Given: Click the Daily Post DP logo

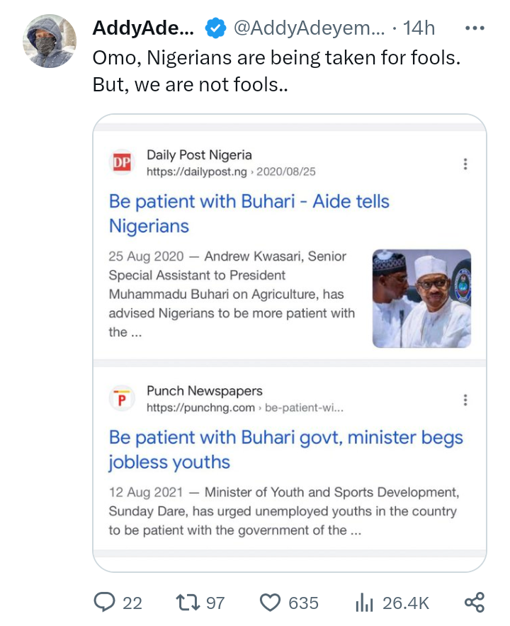Looking at the screenshot, I should [122, 163].
